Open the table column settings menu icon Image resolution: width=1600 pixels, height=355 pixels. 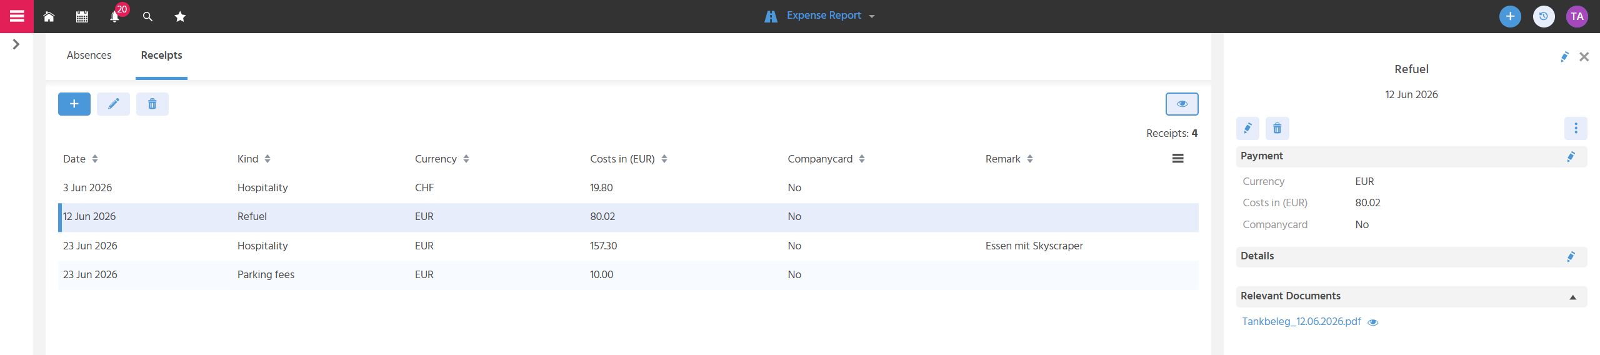click(1177, 158)
